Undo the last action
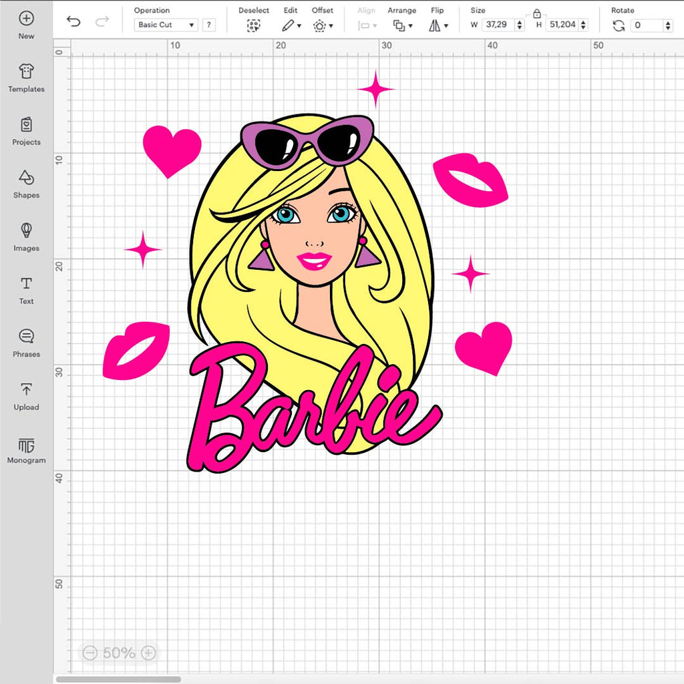 (73, 21)
